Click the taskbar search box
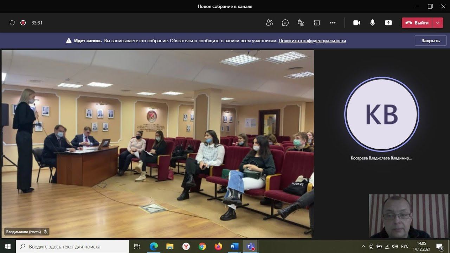 click(x=73, y=246)
